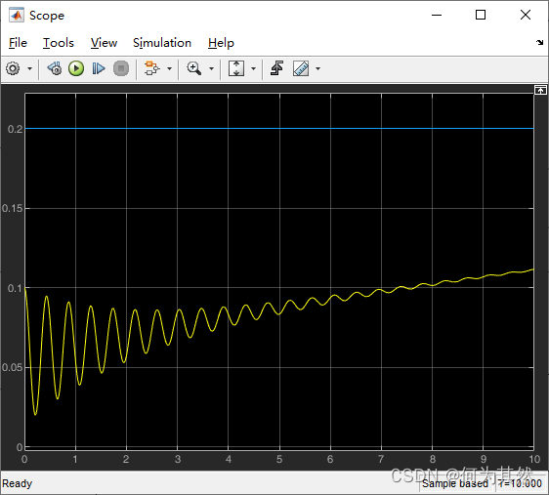
Task: Click the Step Back simulation button
Action: [55, 68]
